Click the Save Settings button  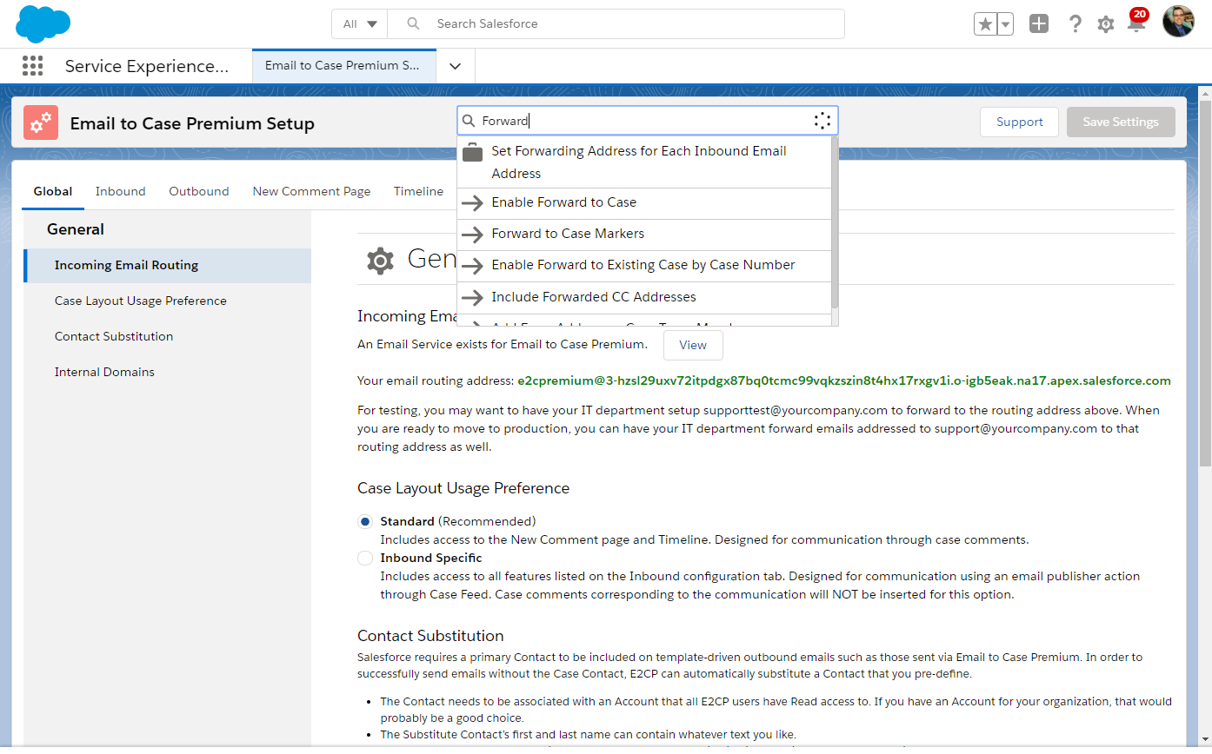tap(1121, 122)
